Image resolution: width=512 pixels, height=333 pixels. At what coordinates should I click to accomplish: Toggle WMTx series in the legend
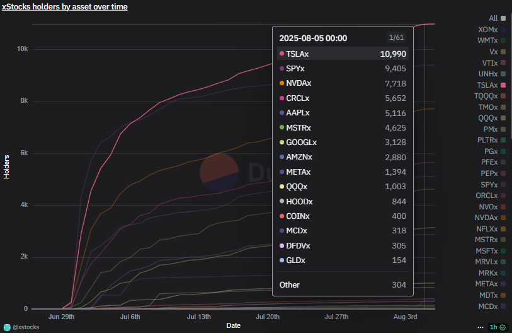click(x=491, y=40)
